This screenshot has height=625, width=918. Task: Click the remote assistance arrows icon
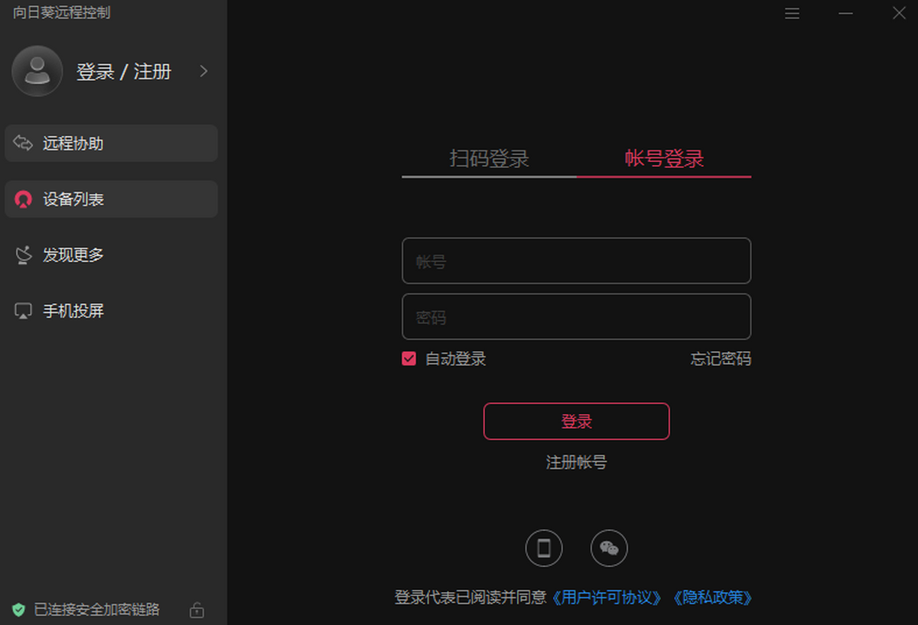[24, 144]
